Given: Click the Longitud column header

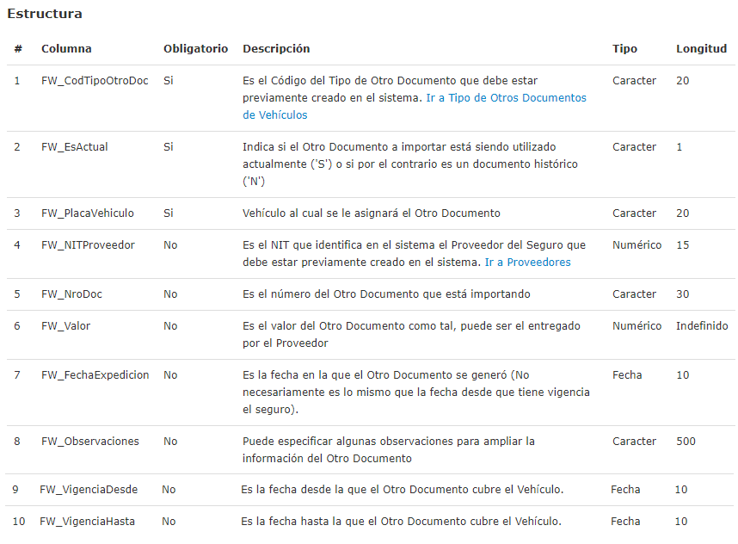Looking at the screenshot, I should (x=701, y=49).
